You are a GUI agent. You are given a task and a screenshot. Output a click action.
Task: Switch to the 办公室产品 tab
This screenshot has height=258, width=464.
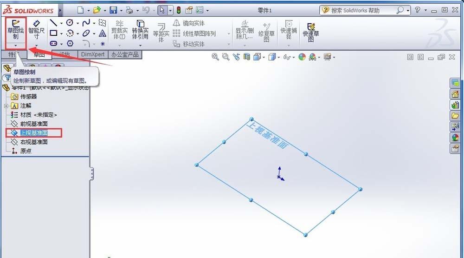[x=125, y=54]
